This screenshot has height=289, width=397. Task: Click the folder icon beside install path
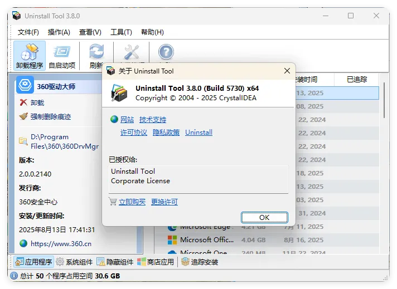click(23, 141)
